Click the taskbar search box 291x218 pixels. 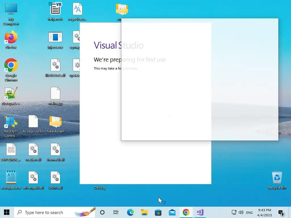[x=55, y=212]
